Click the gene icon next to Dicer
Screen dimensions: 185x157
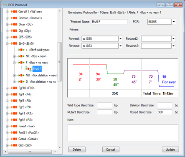coord(14,24)
